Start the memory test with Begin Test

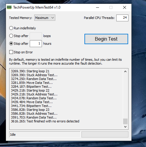106,39
